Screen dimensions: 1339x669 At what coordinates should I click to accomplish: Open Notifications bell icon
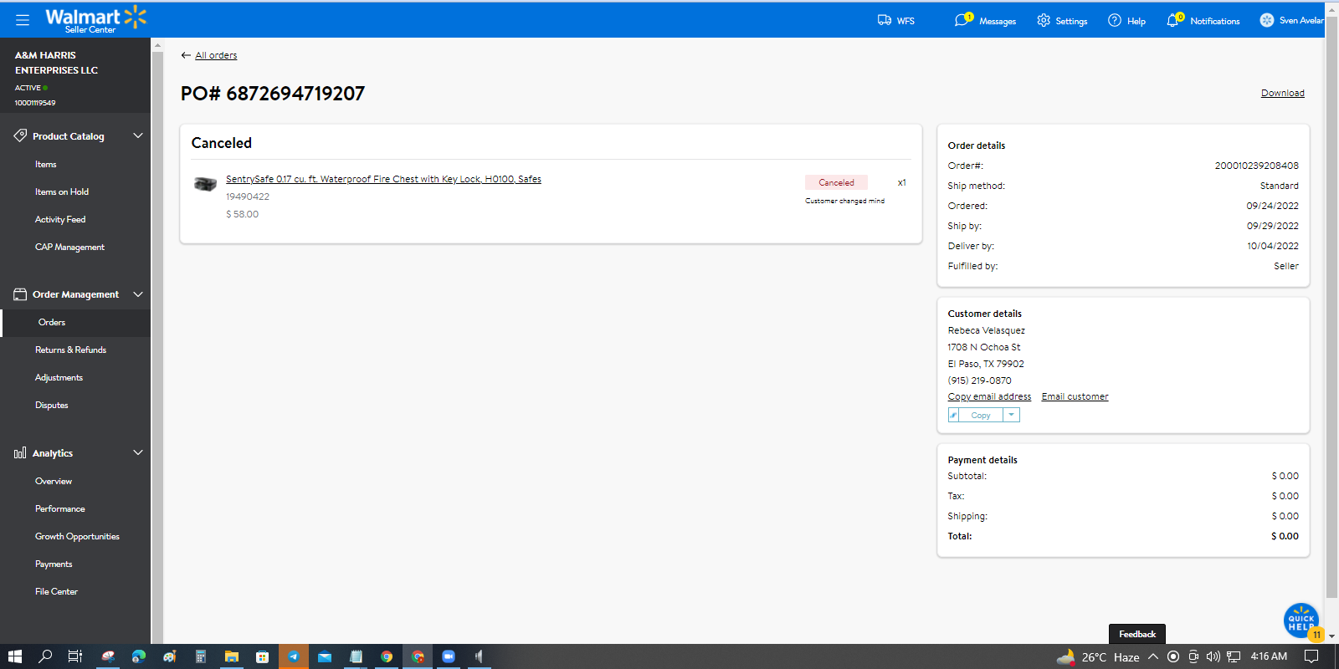1174,20
